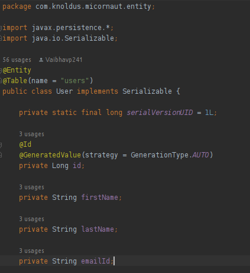Toggle the fold marker beside @Id
This screenshot has width=250, height=273.
(1, 144)
